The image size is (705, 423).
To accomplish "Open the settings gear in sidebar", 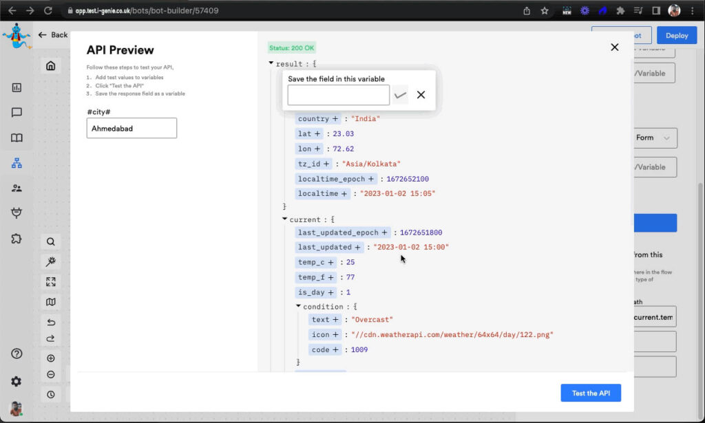I will [x=17, y=381].
